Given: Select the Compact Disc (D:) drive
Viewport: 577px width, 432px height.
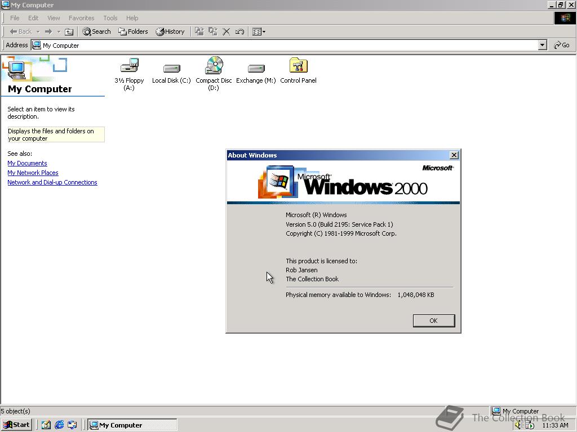Looking at the screenshot, I should click(x=214, y=74).
